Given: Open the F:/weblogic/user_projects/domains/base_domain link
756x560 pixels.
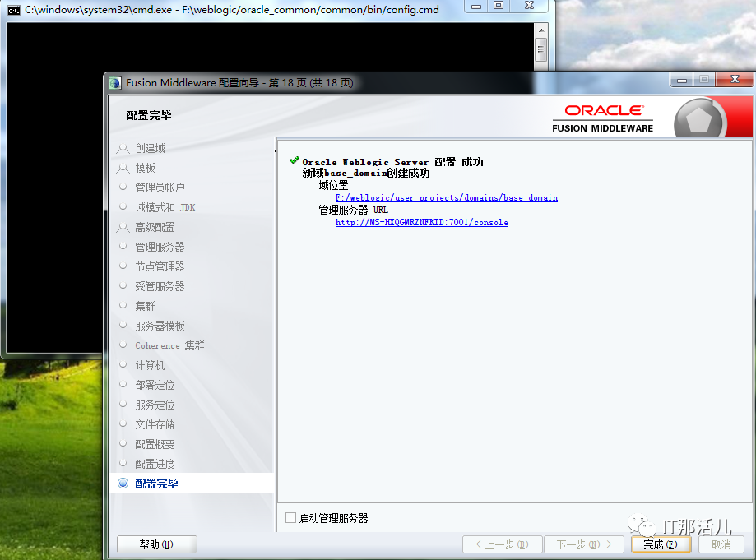Looking at the screenshot, I should tap(447, 197).
